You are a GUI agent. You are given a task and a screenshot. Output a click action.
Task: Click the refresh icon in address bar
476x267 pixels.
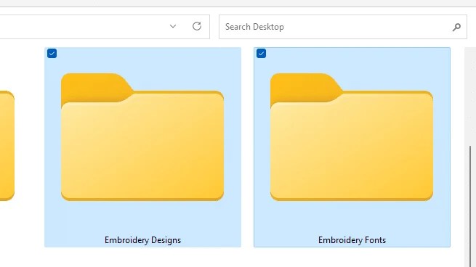197,26
